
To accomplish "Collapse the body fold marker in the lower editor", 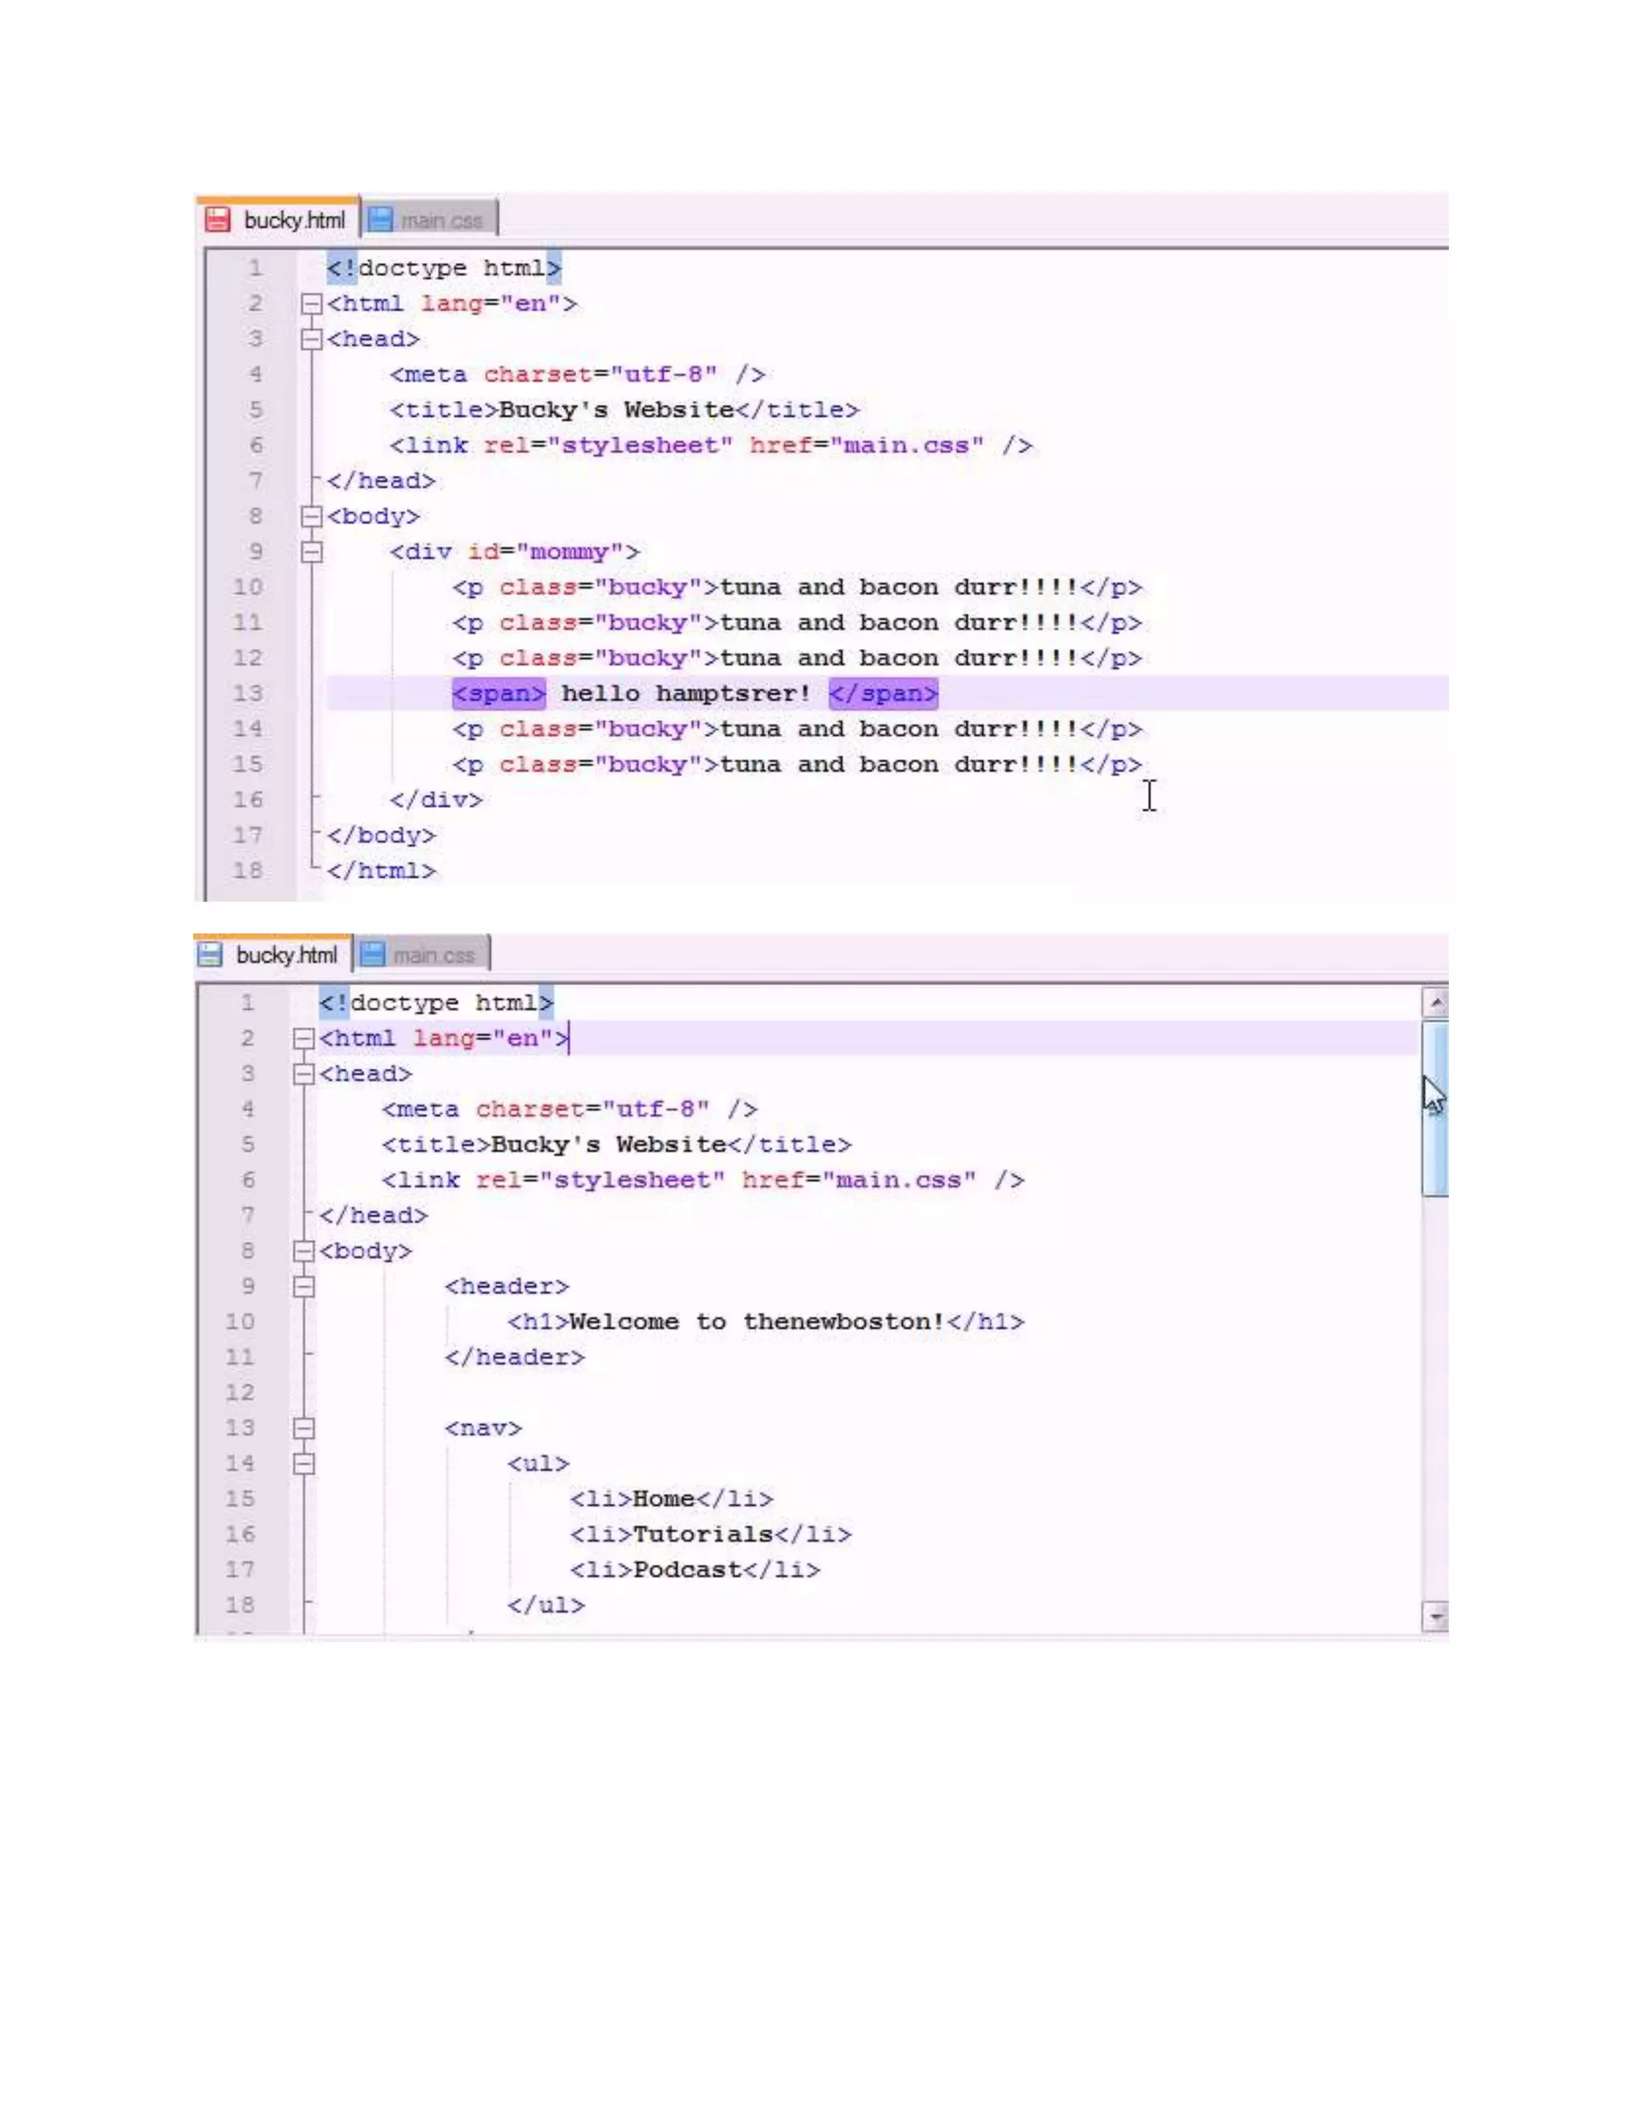I will point(304,1251).
